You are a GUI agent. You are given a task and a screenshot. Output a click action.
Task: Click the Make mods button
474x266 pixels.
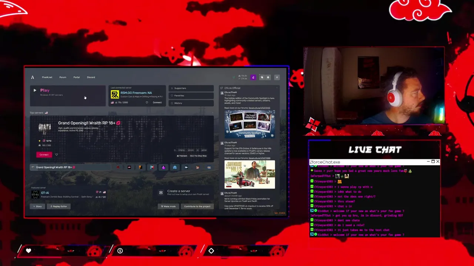click(x=168, y=207)
